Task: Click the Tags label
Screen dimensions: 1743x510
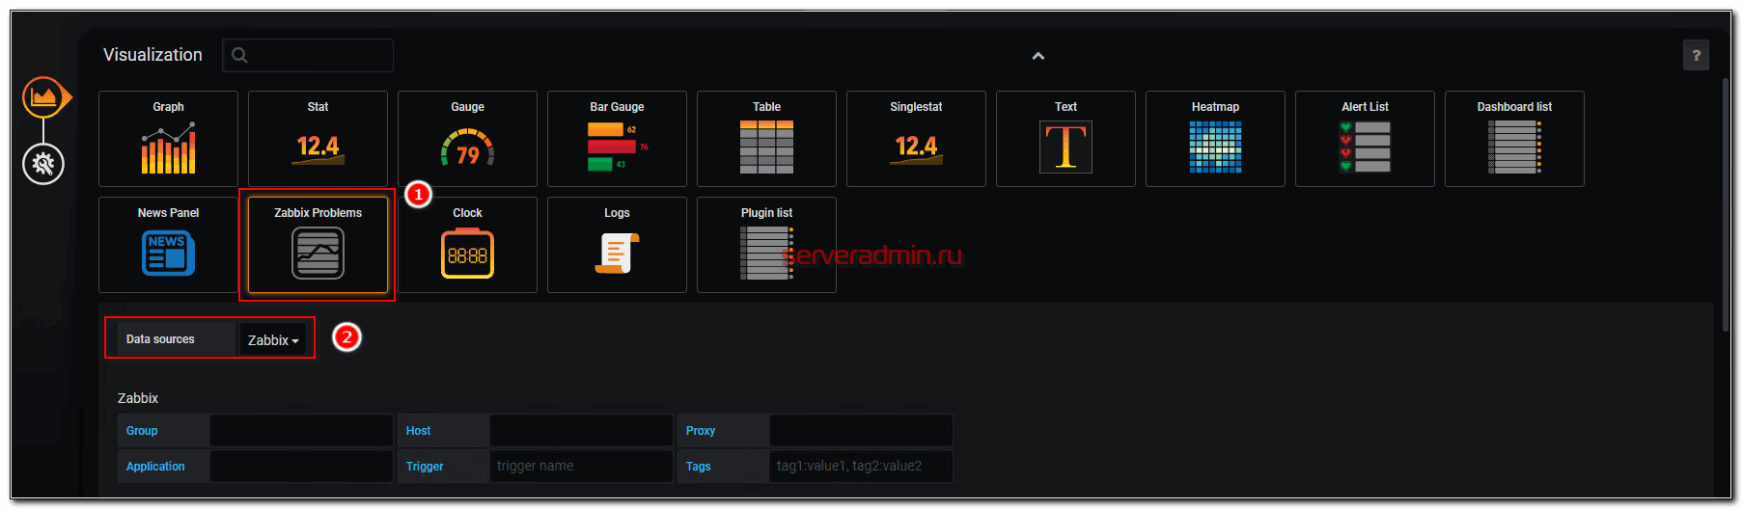Action: [698, 467]
